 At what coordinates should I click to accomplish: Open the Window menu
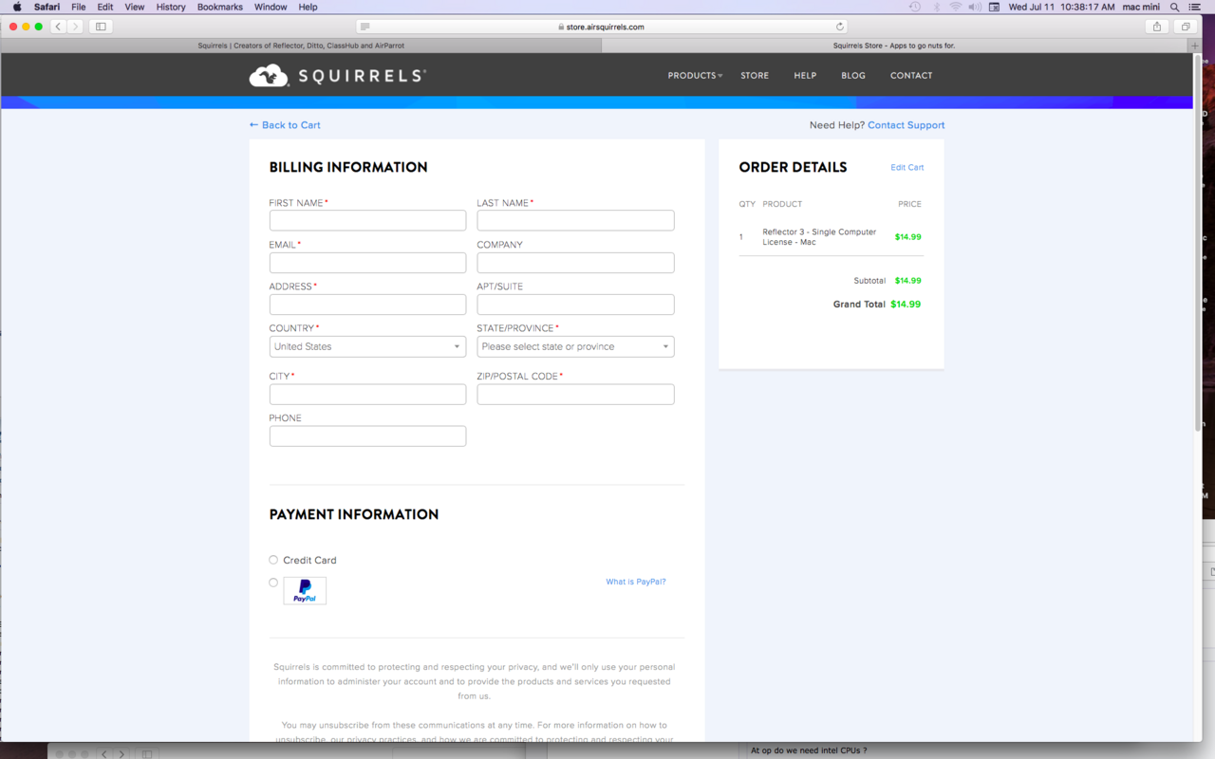pos(271,7)
